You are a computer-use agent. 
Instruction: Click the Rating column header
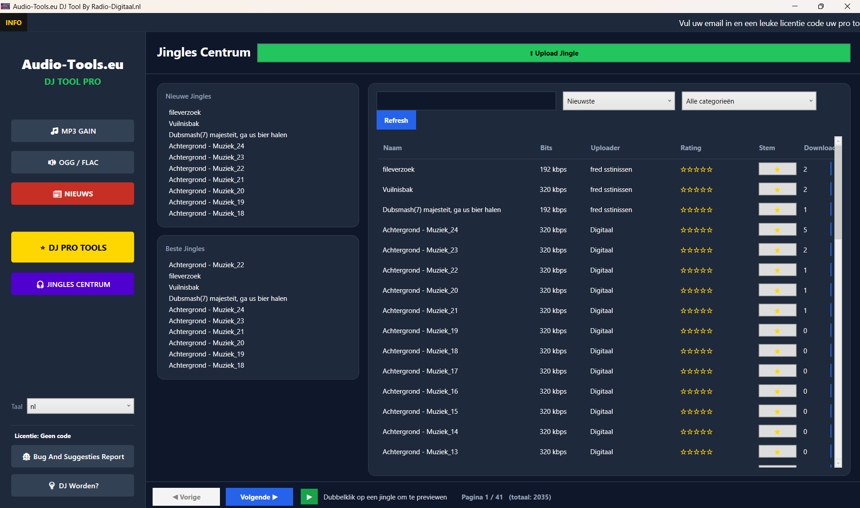690,148
